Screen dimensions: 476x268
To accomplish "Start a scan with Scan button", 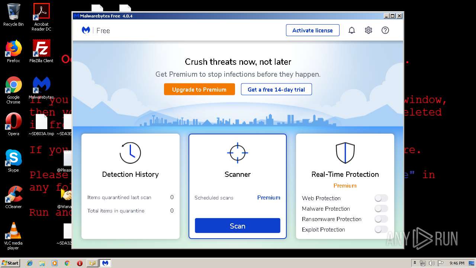I will click(x=238, y=226).
